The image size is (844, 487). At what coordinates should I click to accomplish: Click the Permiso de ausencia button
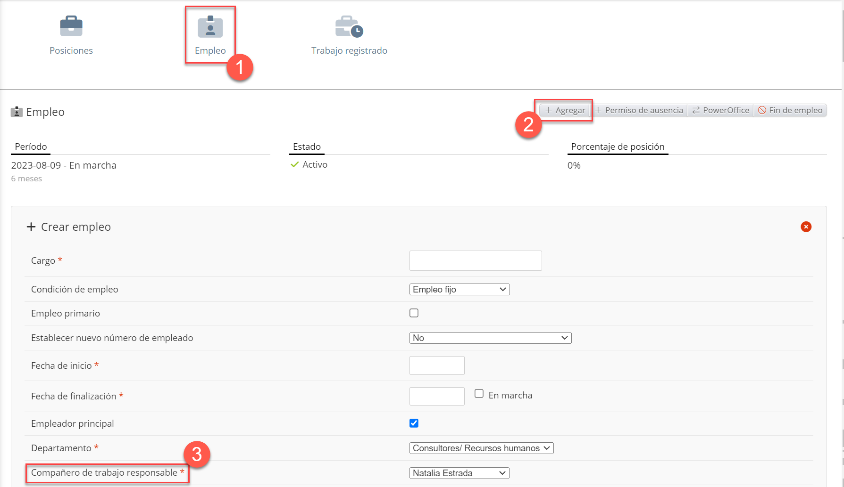pos(639,110)
